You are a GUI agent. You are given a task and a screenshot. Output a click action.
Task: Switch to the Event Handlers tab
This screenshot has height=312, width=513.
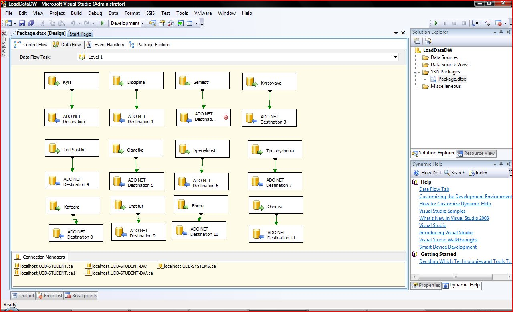click(105, 45)
